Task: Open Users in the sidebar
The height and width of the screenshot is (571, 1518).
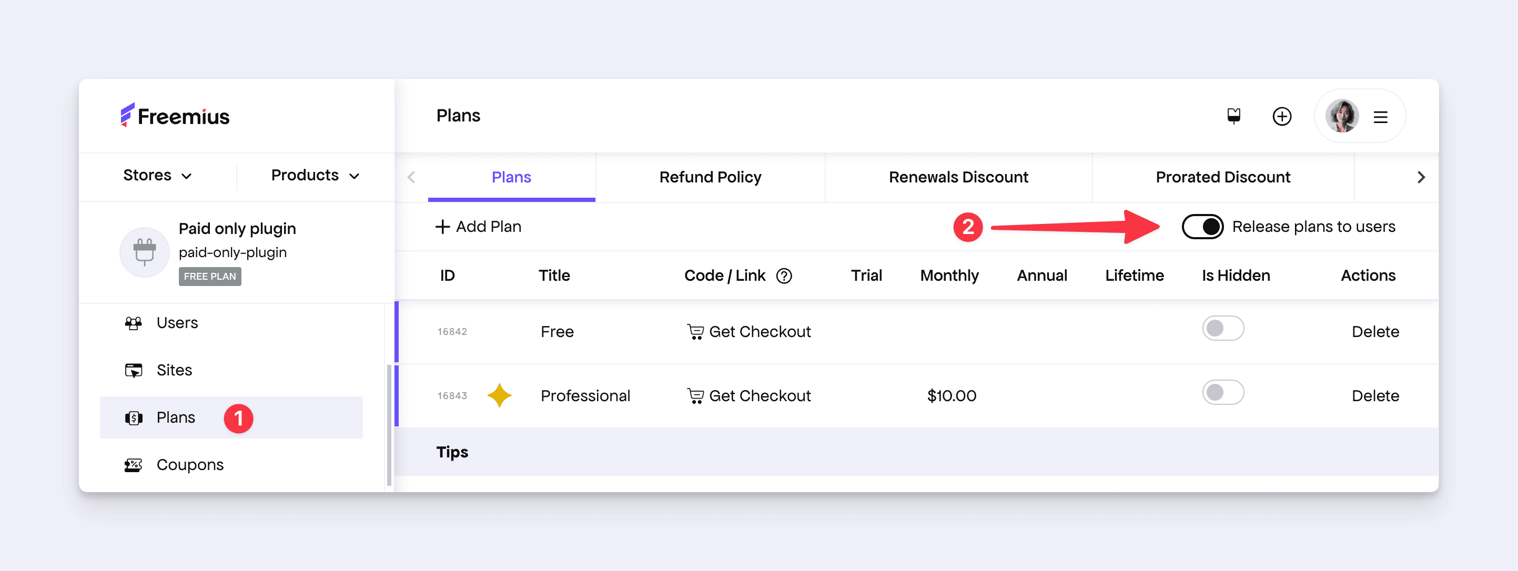Action: (177, 323)
